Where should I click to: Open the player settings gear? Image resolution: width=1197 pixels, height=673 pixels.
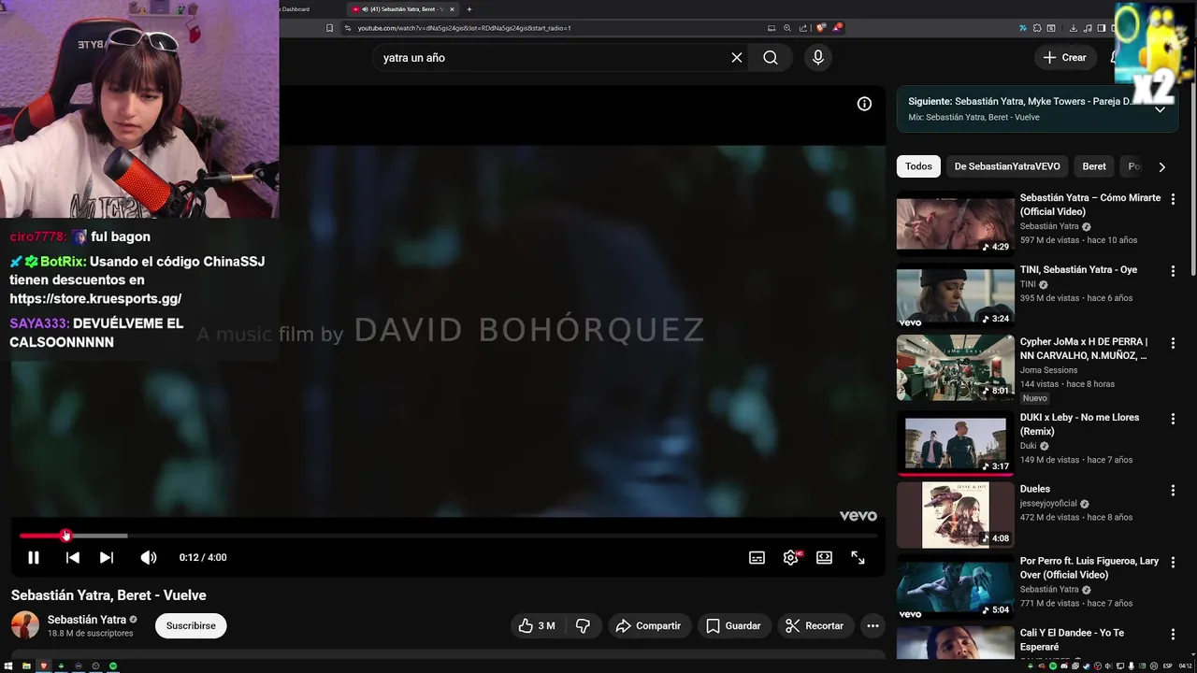tap(790, 557)
